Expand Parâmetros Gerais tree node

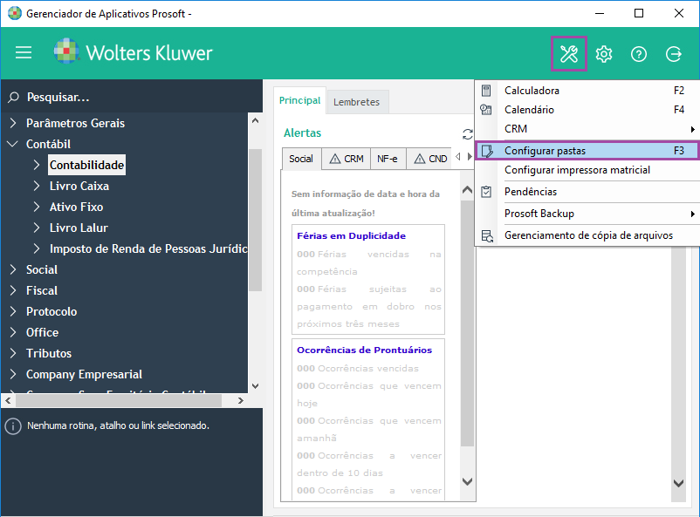click(x=13, y=123)
